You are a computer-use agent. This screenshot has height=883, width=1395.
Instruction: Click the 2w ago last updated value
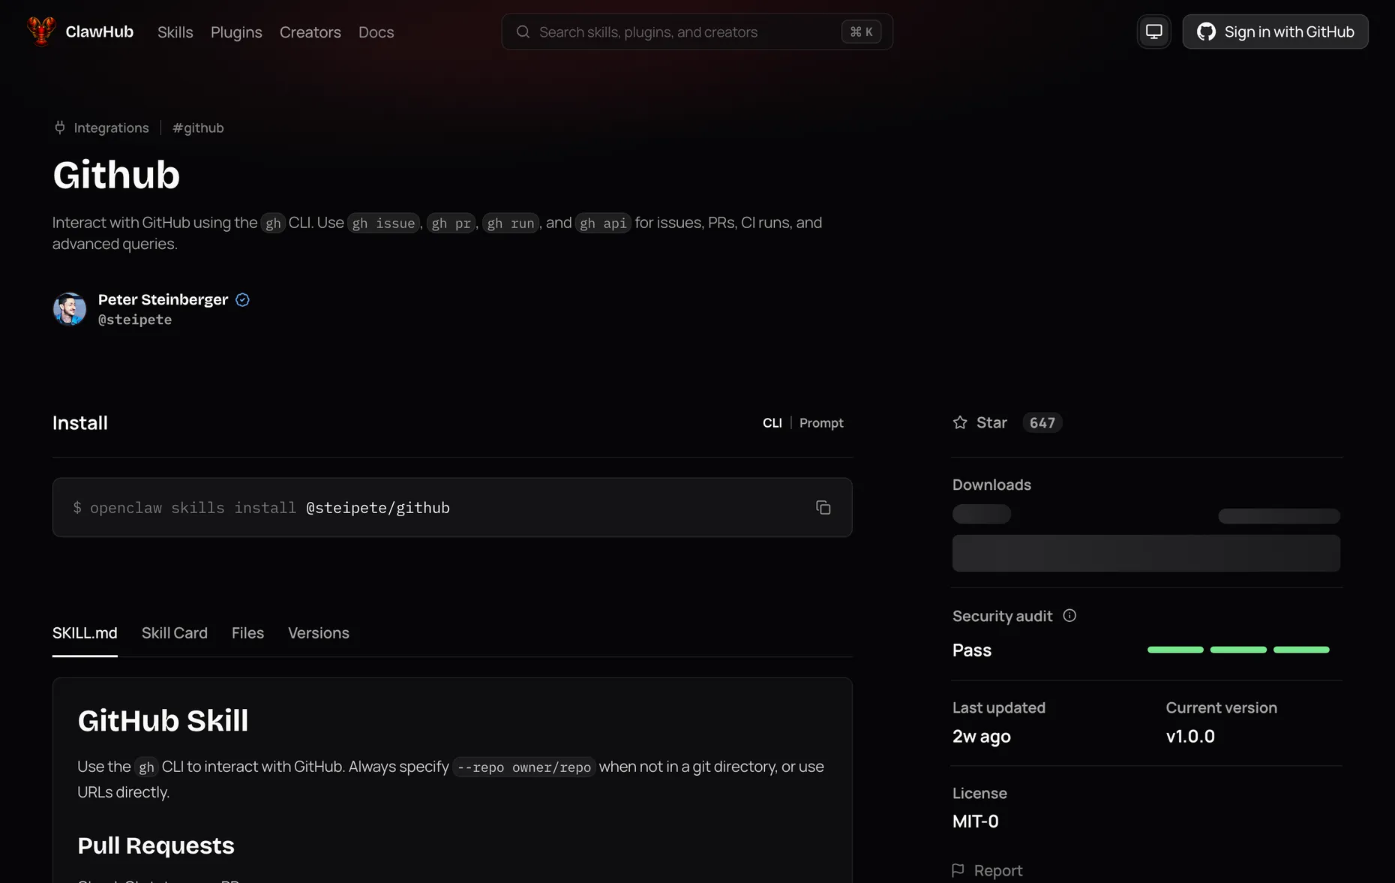981,736
